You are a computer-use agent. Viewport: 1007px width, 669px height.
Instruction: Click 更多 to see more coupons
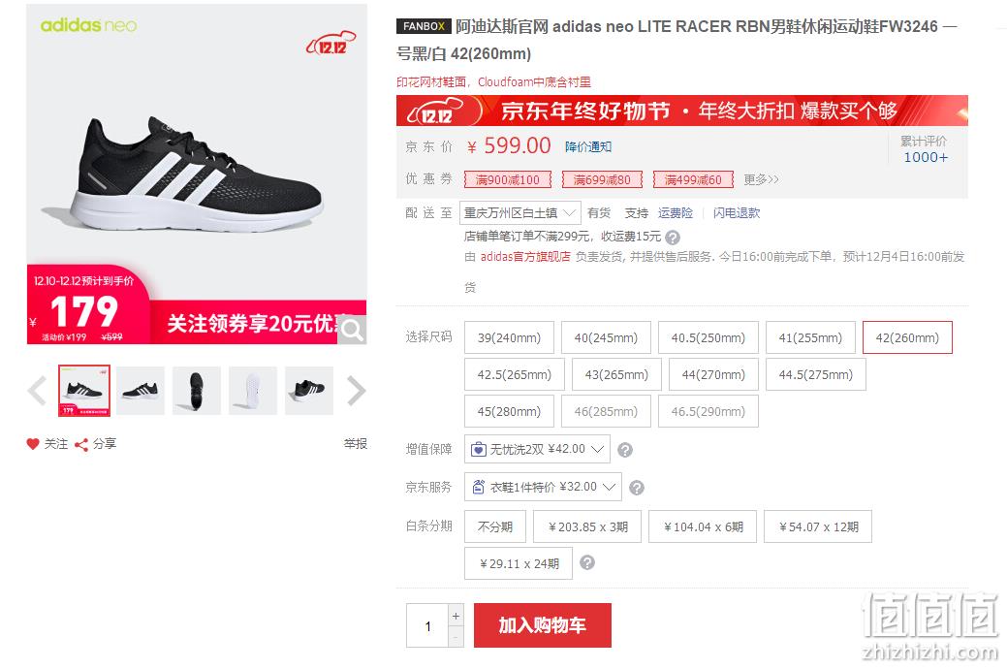(x=761, y=180)
